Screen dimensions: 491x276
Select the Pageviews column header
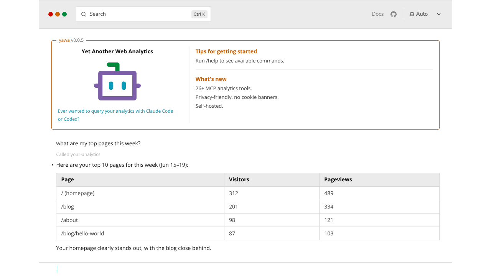(379, 180)
